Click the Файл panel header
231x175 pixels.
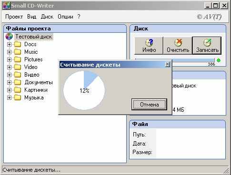pos(178,124)
